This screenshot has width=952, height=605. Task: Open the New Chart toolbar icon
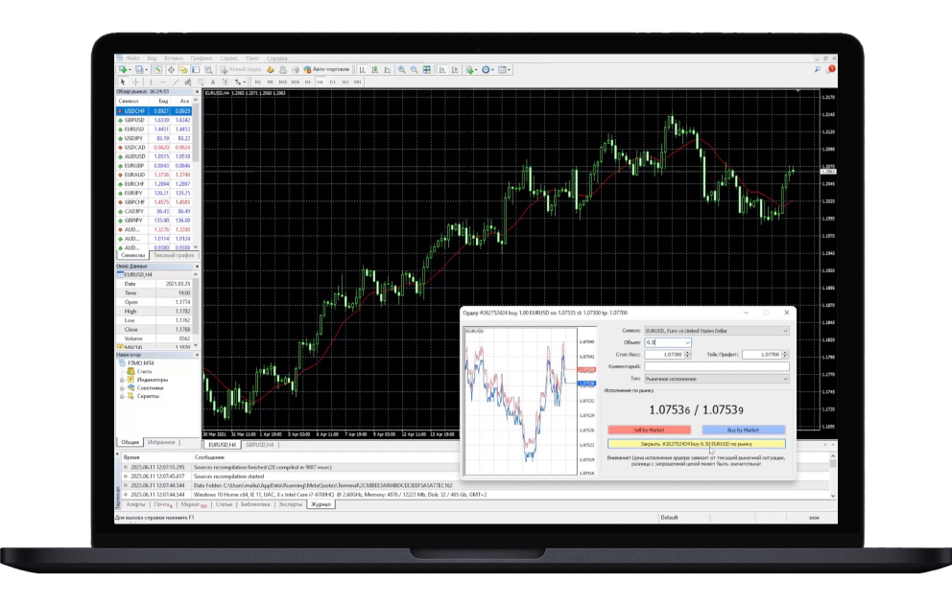pyautogui.click(x=123, y=70)
